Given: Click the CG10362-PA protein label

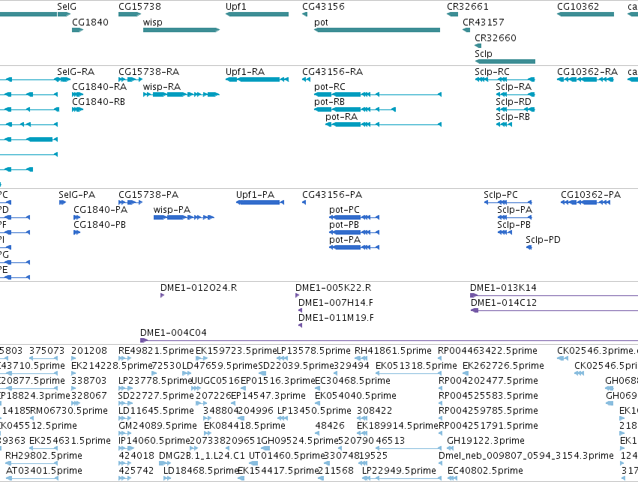Looking at the screenshot, I should (591, 194).
